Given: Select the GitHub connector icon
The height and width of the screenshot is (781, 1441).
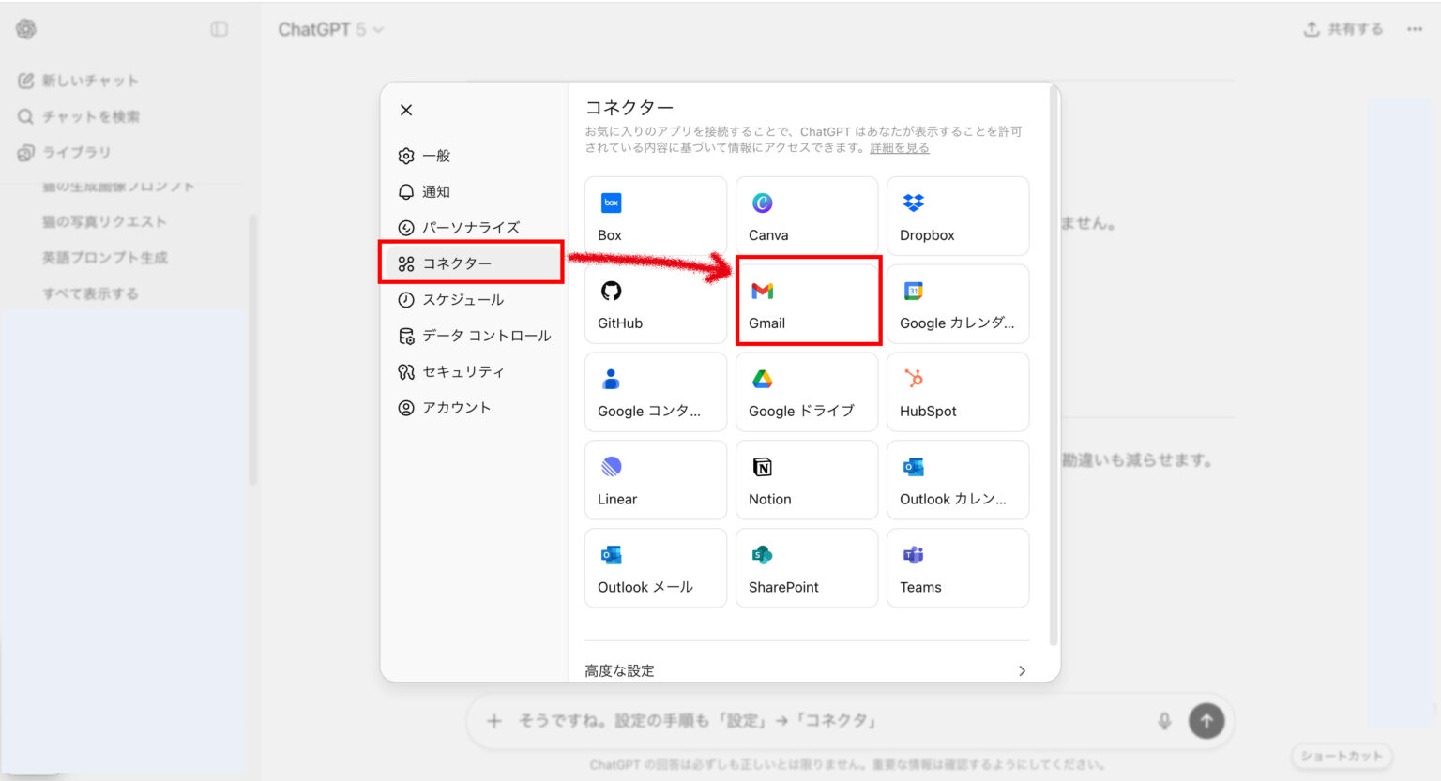Looking at the screenshot, I should coord(612,292).
